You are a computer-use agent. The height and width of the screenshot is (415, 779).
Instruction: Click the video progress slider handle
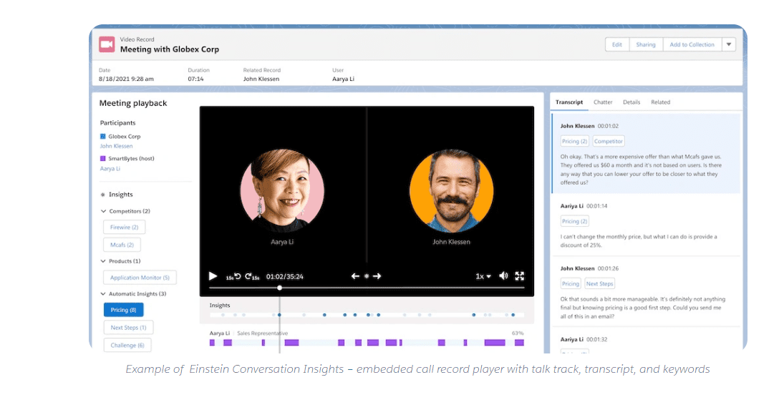pos(280,288)
